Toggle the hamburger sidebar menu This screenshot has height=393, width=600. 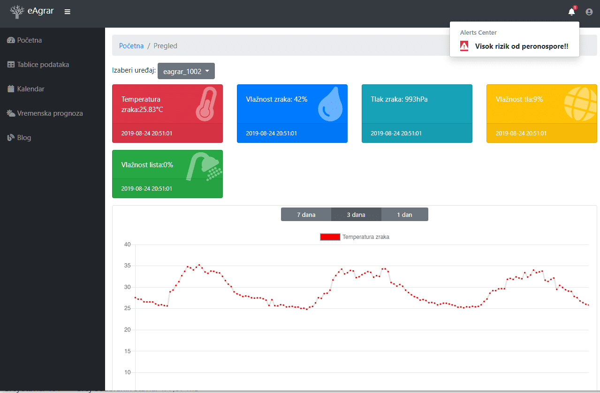[x=68, y=12]
